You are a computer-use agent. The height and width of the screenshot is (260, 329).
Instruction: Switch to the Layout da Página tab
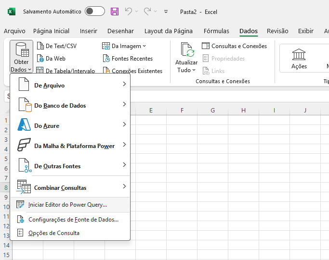tap(168, 31)
